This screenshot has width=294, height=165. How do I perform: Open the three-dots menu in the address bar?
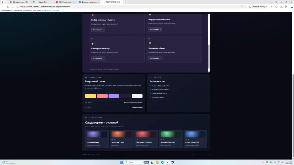click(242, 7)
